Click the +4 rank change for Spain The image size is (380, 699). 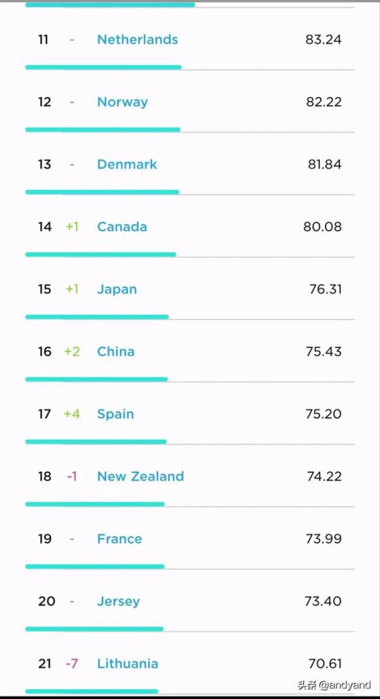pos(72,414)
